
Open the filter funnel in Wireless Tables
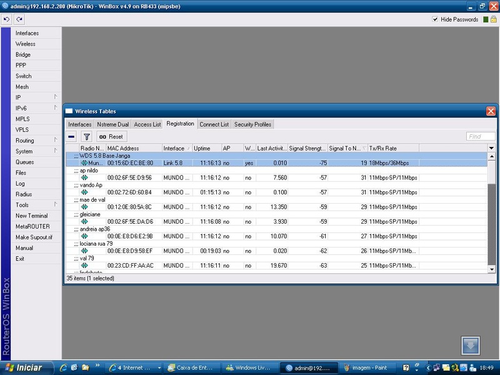pos(86,137)
